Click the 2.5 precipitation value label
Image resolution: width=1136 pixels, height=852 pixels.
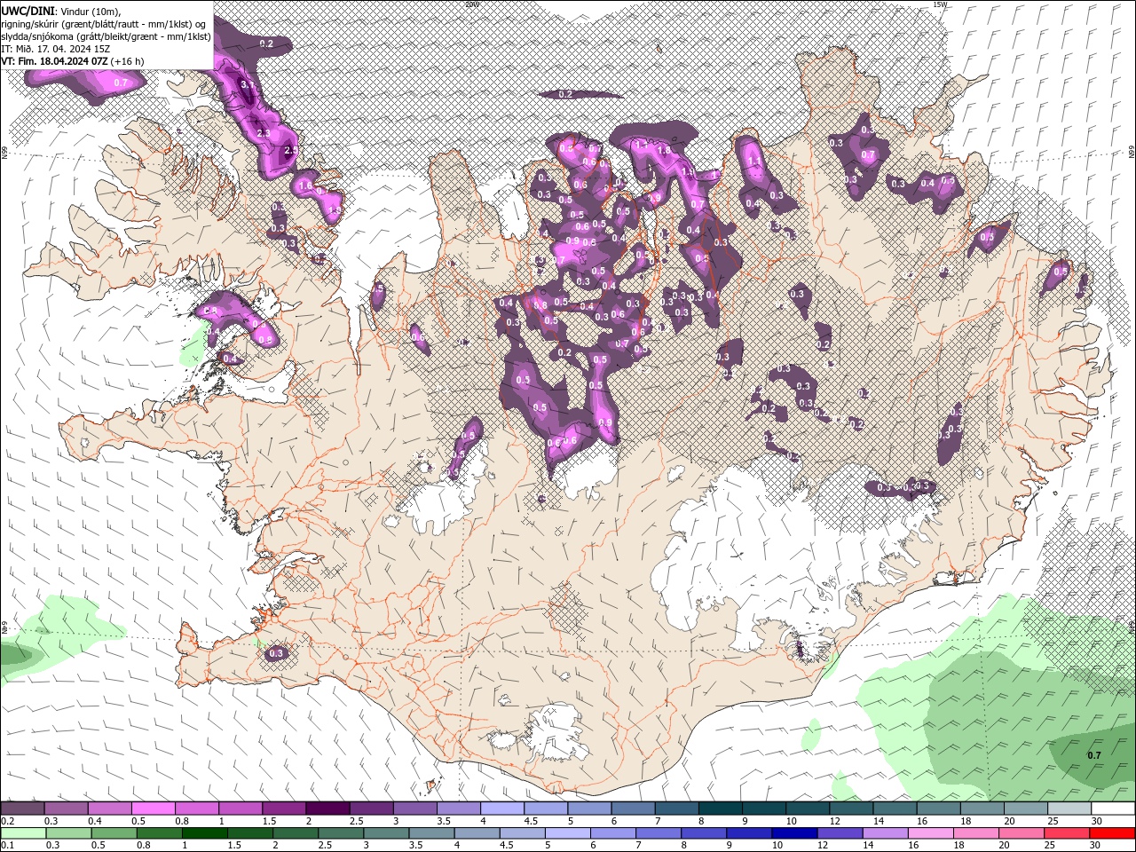click(291, 151)
